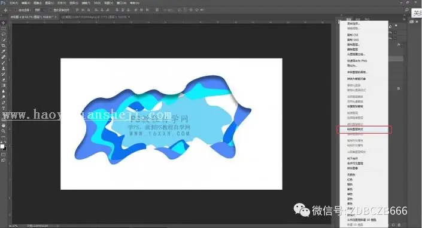Select the Dodge tool

tap(3, 97)
